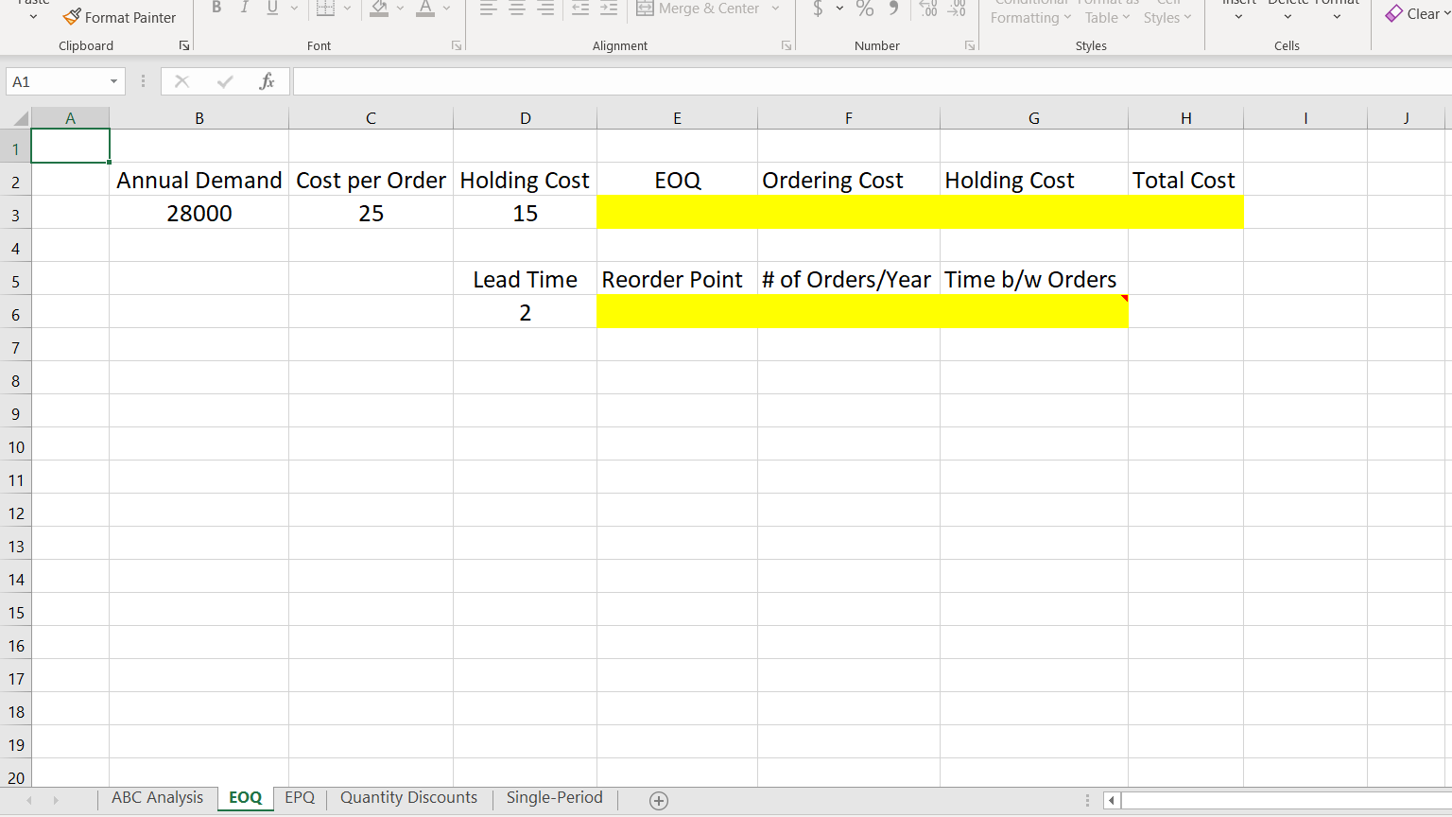Screen dimensions: 1452x817
Task: Click Increase Decimal
Action: pos(927,9)
